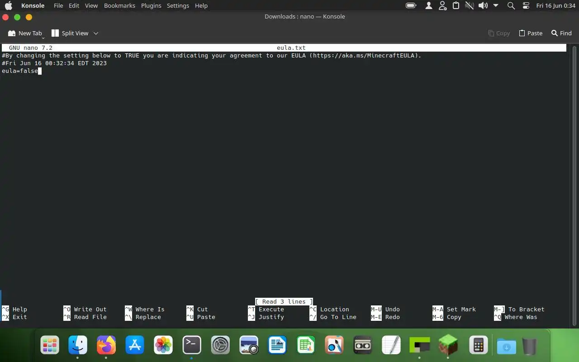Screen dimensions: 579x362
Task: Click the ^U Paste shortcut in nano
Action: [x=201, y=317]
